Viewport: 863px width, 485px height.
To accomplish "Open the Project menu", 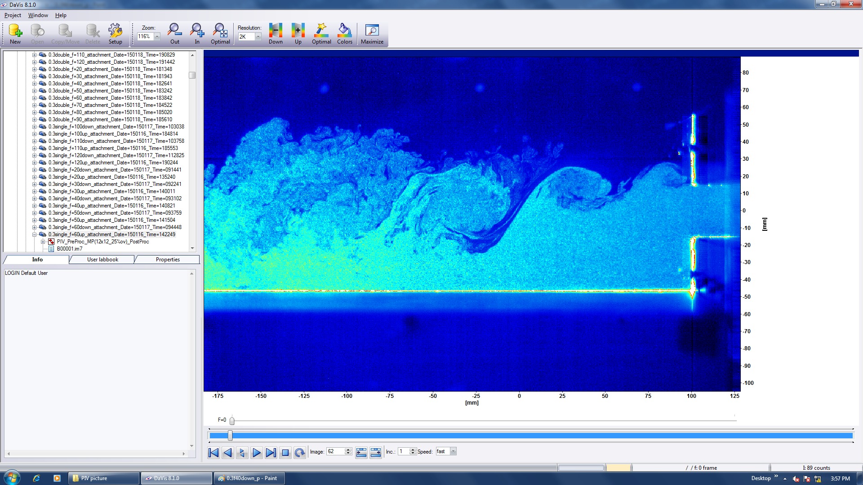I will coord(13,15).
